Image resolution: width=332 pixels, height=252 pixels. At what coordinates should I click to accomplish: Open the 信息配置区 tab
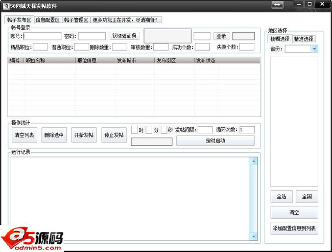click(x=48, y=20)
